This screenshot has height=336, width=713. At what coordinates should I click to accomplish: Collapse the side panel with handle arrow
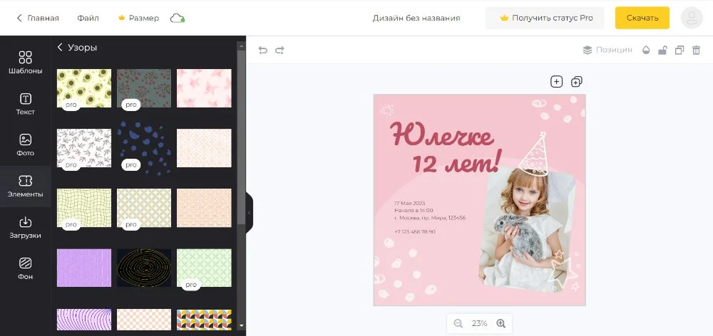249,213
